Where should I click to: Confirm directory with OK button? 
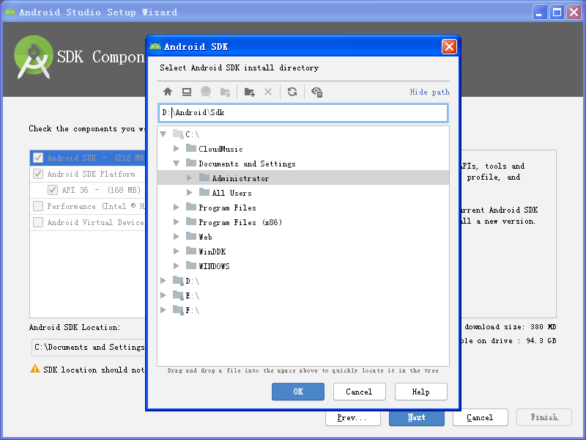tap(298, 392)
